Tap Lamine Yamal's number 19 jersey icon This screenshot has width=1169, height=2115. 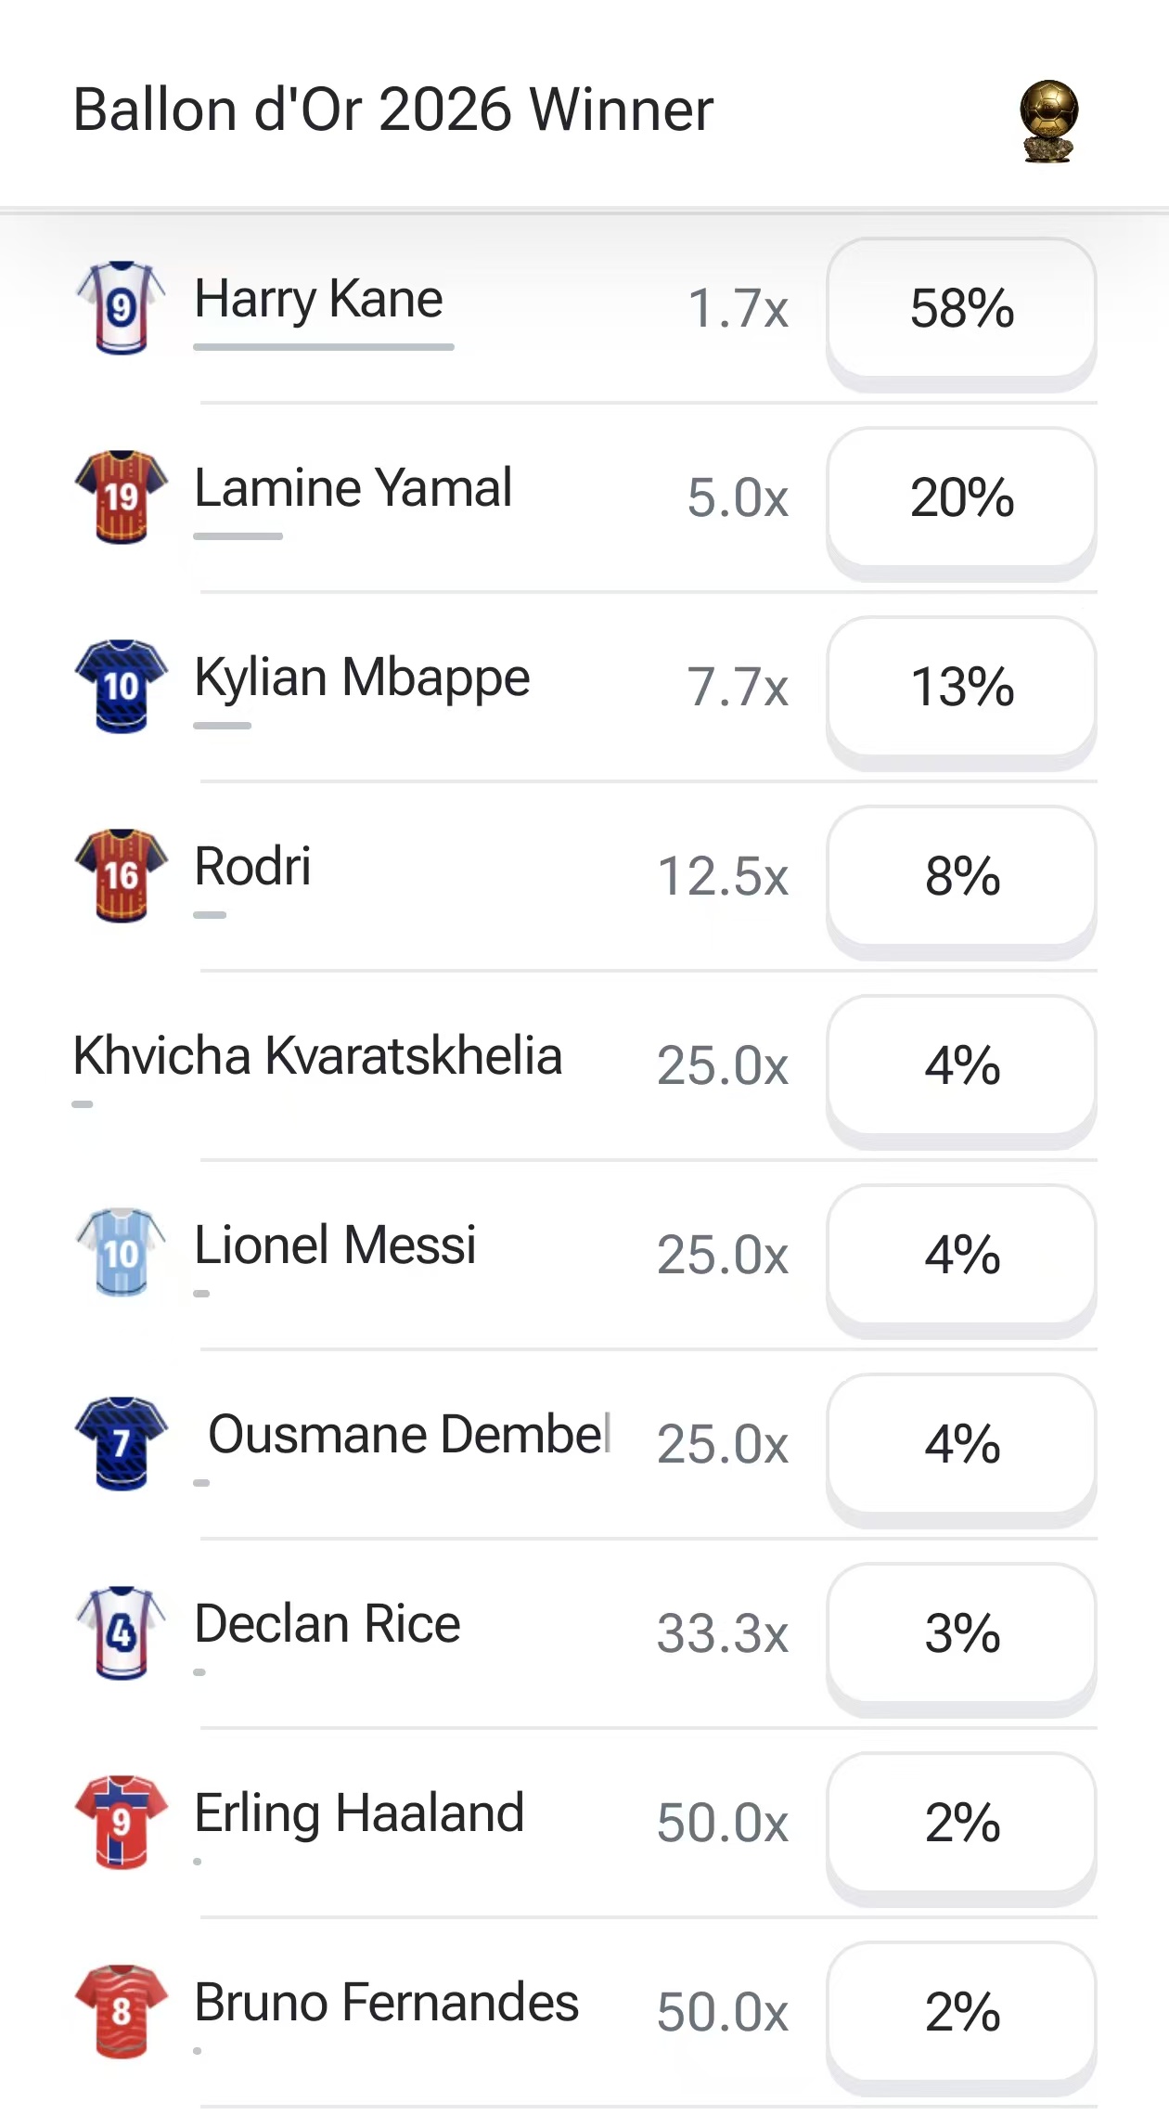click(x=121, y=497)
